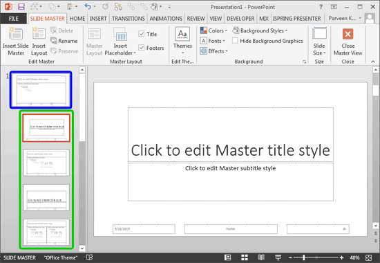This screenshot has height=263, width=380.
Task: Open the Themes gallery icon
Action: [x=182, y=34]
